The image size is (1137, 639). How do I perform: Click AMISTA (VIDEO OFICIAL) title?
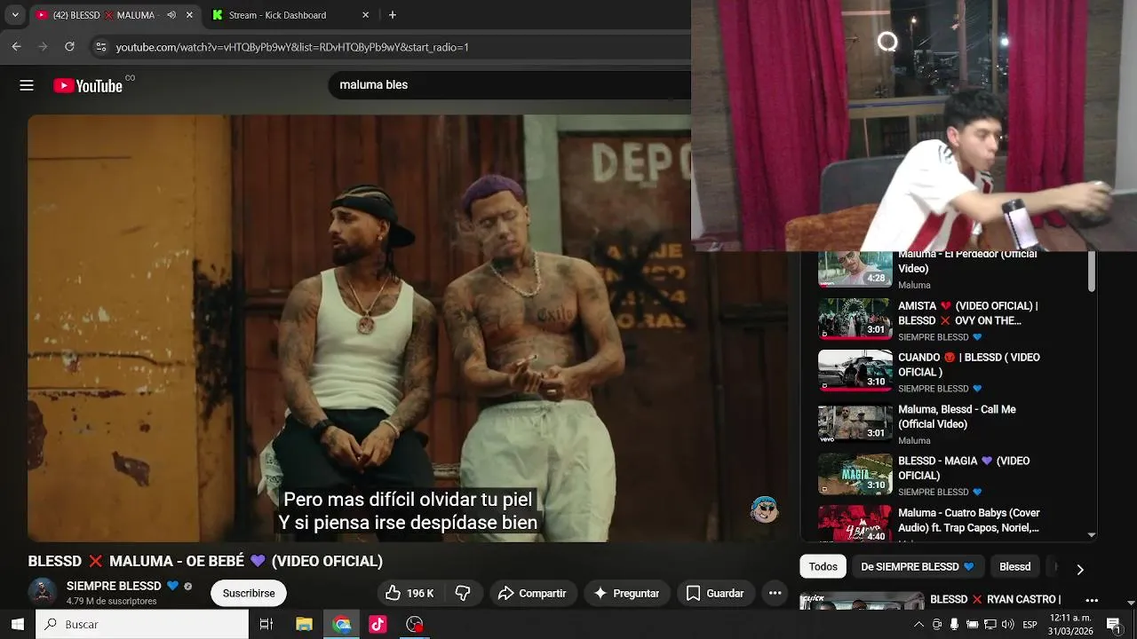(967, 313)
